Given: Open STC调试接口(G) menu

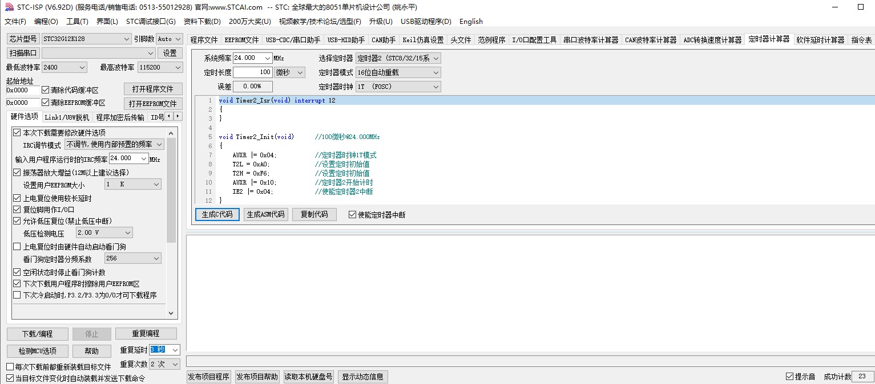Looking at the screenshot, I should (x=151, y=22).
